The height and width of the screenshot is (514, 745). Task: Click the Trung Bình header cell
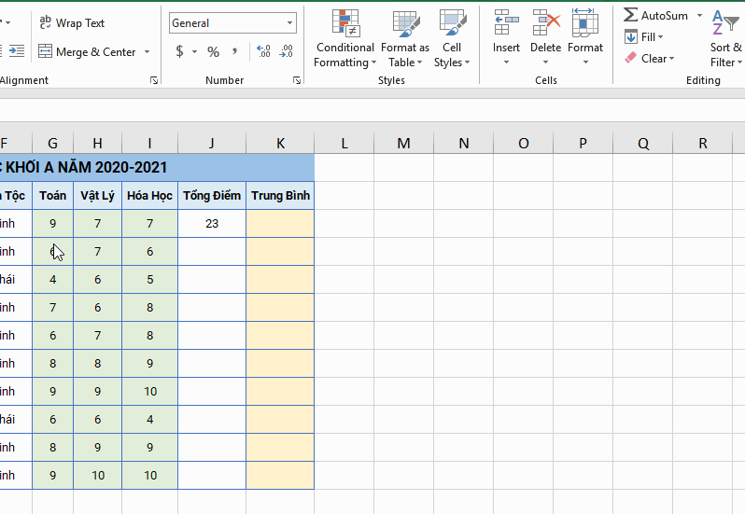[280, 196]
